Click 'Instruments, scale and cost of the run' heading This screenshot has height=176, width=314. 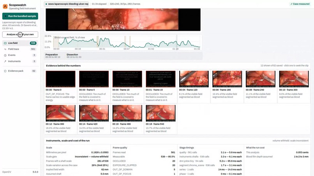[x=68, y=141]
